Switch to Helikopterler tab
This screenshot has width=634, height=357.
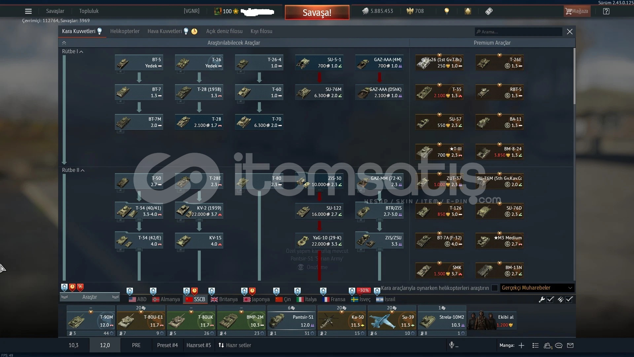(x=125, y=31)
